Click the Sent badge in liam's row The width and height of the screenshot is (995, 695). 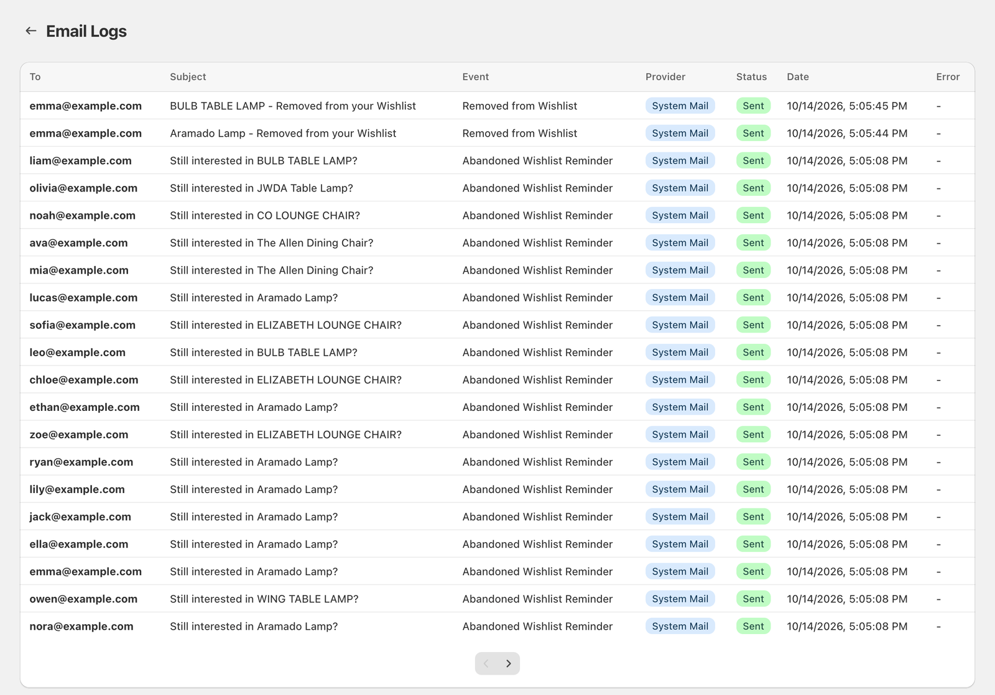pyautogui.click(x=753, y=160)
